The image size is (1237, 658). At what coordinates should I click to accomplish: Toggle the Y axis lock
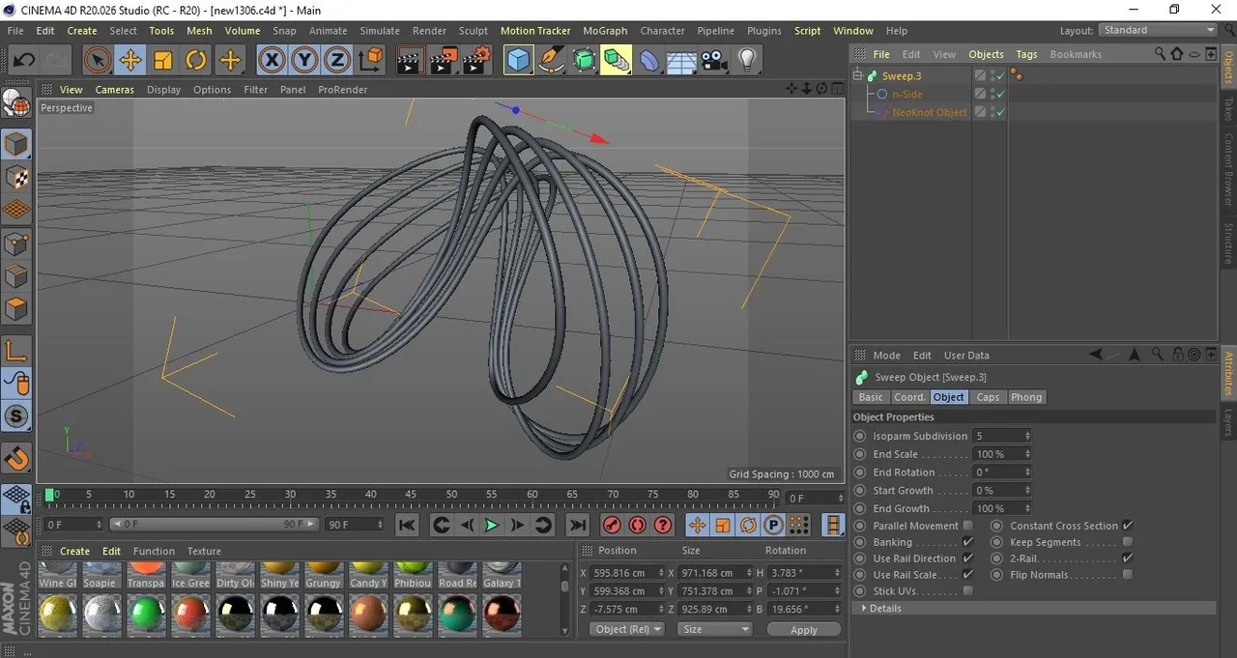tap(304, 61)
